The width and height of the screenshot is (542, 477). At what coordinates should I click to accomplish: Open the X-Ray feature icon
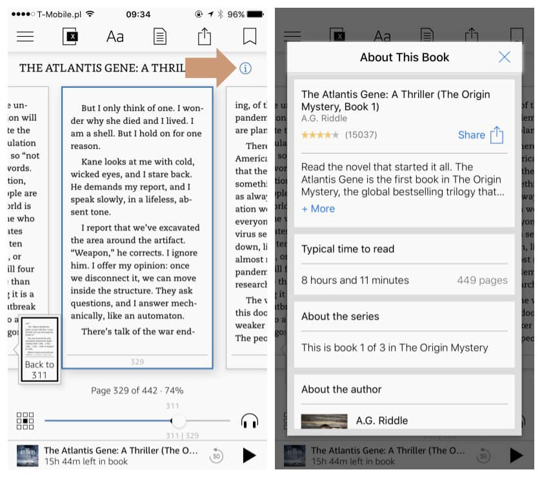tap(70, 37)
